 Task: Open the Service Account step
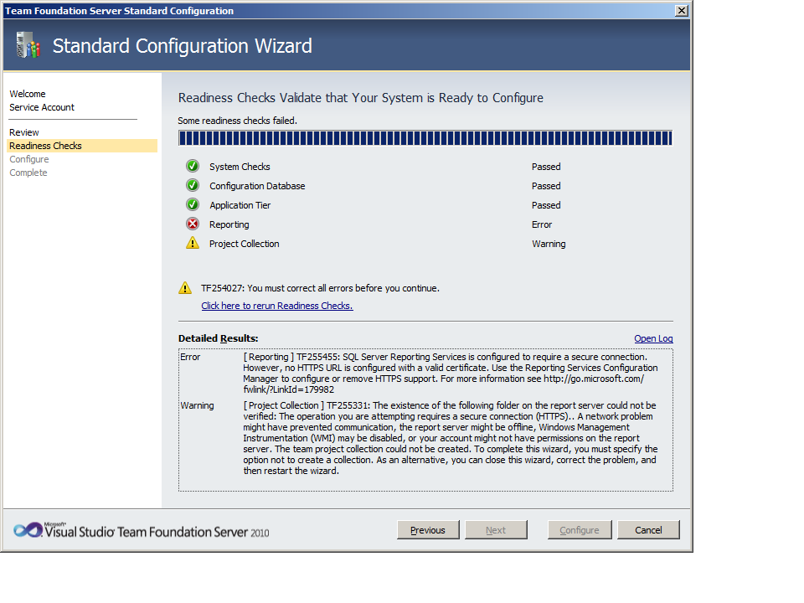point(42,107)
